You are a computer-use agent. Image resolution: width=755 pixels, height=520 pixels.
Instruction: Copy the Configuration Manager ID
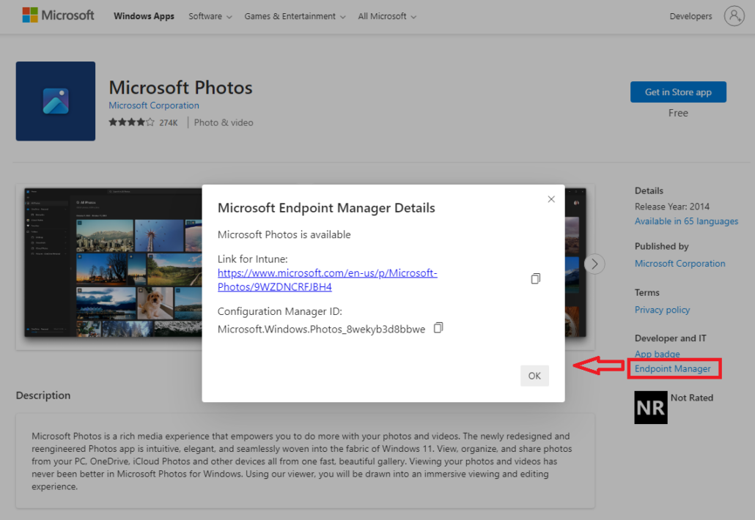438,328
